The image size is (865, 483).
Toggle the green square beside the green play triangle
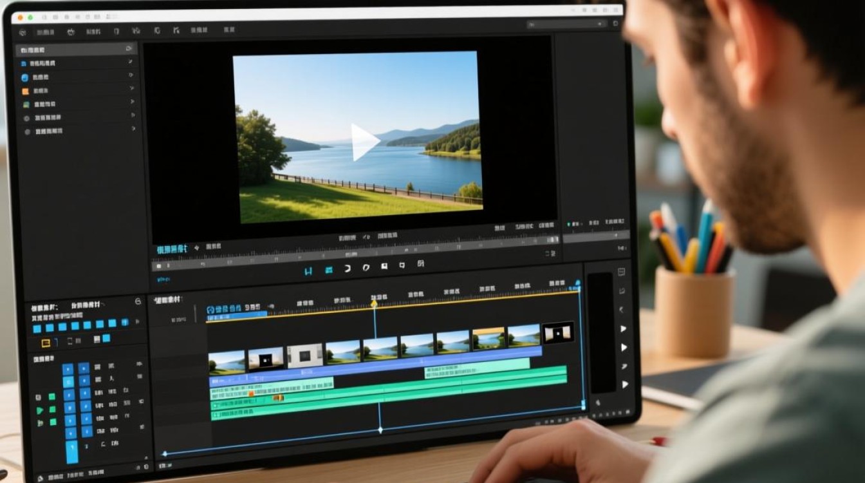pyautogui.click(x=53, y=410)
